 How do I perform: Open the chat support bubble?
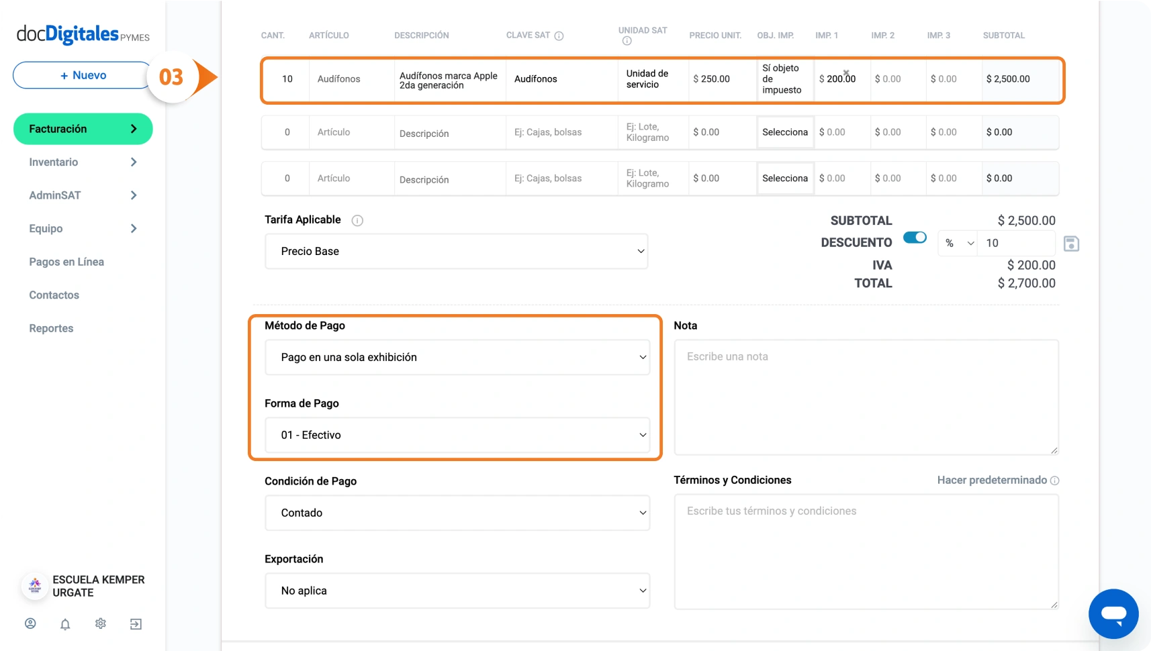tap(1113, 614)
